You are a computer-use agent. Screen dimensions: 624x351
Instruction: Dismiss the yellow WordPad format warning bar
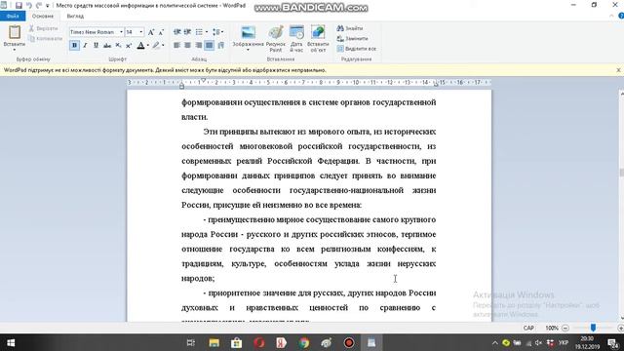coord(618,70)
